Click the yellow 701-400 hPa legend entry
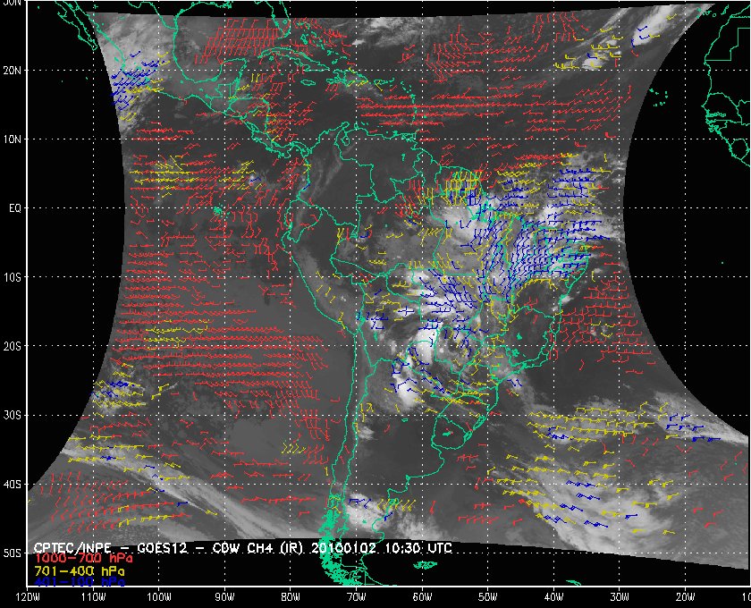751x608 pixels. tap(79, 571)
